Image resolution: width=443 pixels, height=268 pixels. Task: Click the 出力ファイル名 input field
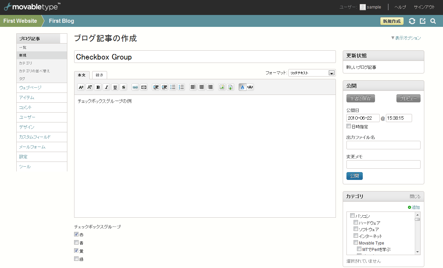(x=384, y=145)
